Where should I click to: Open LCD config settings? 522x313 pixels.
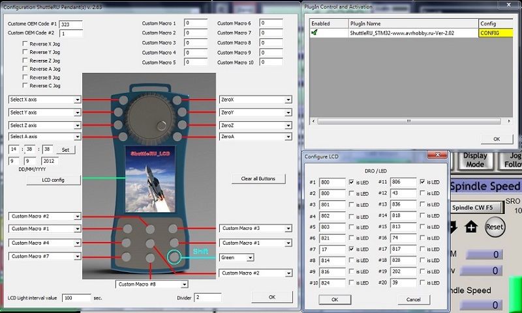(45, 180)
